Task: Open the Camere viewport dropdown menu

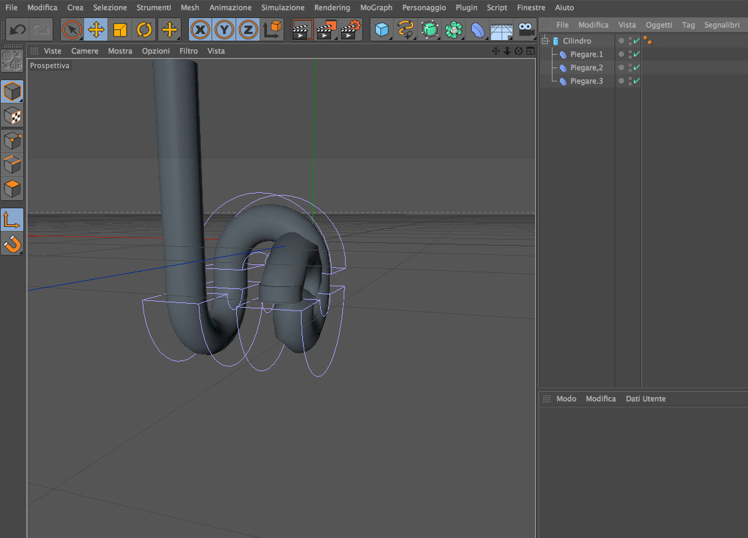Action: click(x=85, y=51)
